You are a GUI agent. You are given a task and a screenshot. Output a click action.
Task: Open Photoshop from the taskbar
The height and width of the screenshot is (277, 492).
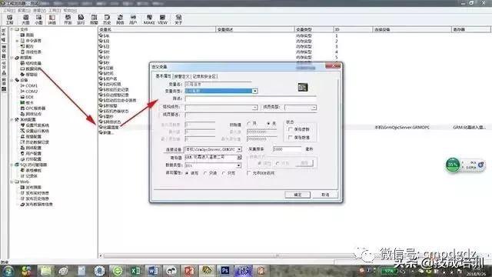[x=225, y=270]
